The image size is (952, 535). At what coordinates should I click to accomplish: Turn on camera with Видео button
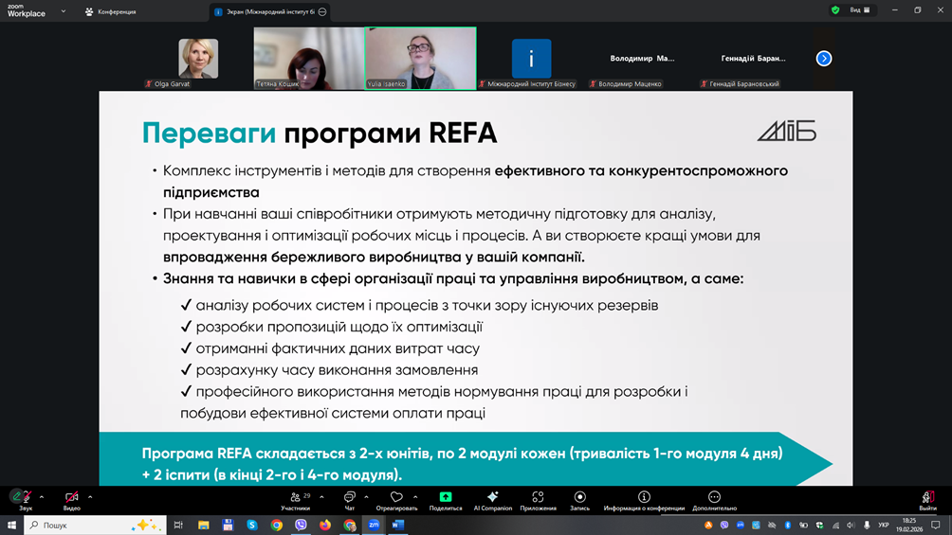(x=71, y=498)
